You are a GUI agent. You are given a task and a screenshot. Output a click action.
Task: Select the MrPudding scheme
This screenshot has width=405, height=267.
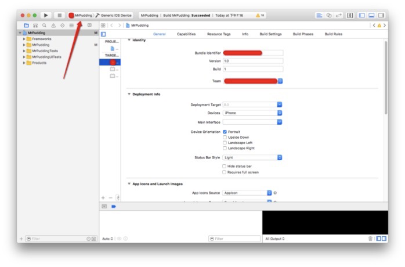point(81,15)
